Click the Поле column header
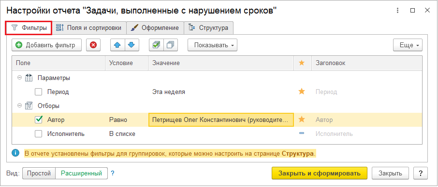Viewport: 438px width, 187px height. 58,63
